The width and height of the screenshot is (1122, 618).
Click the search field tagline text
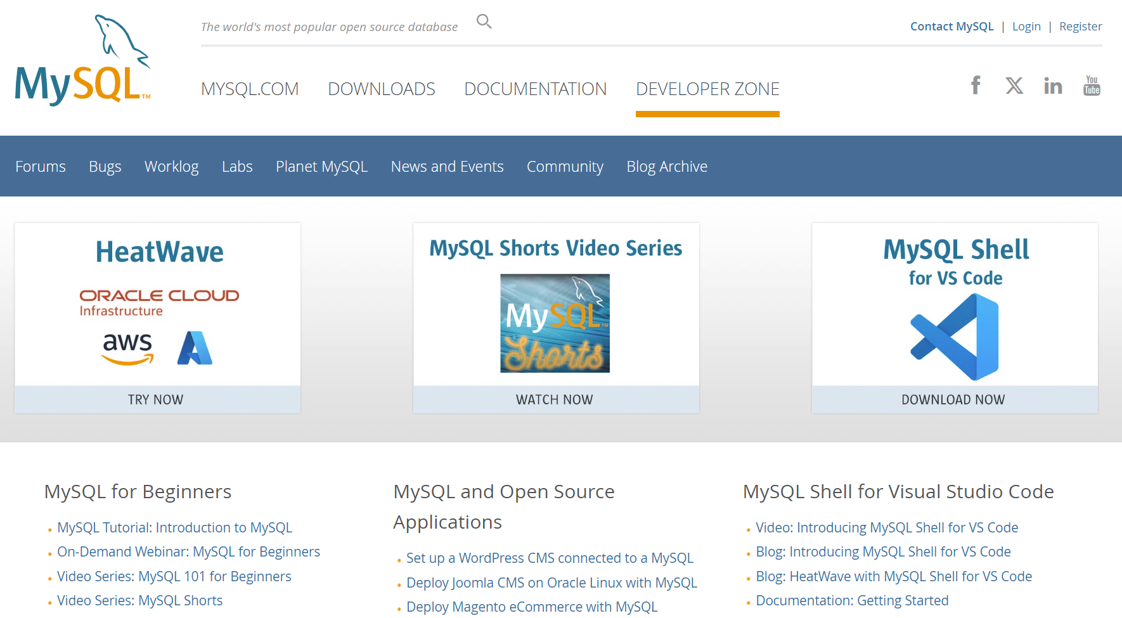[x=329, y=27]
